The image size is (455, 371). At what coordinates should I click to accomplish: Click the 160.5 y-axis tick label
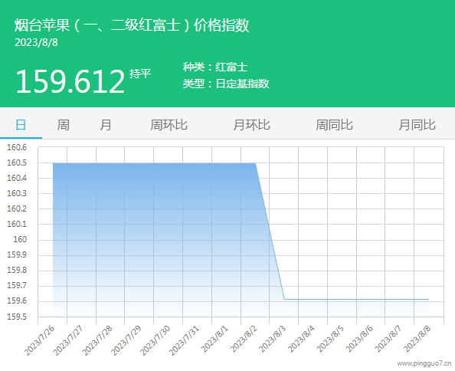[x=17, y=163]
